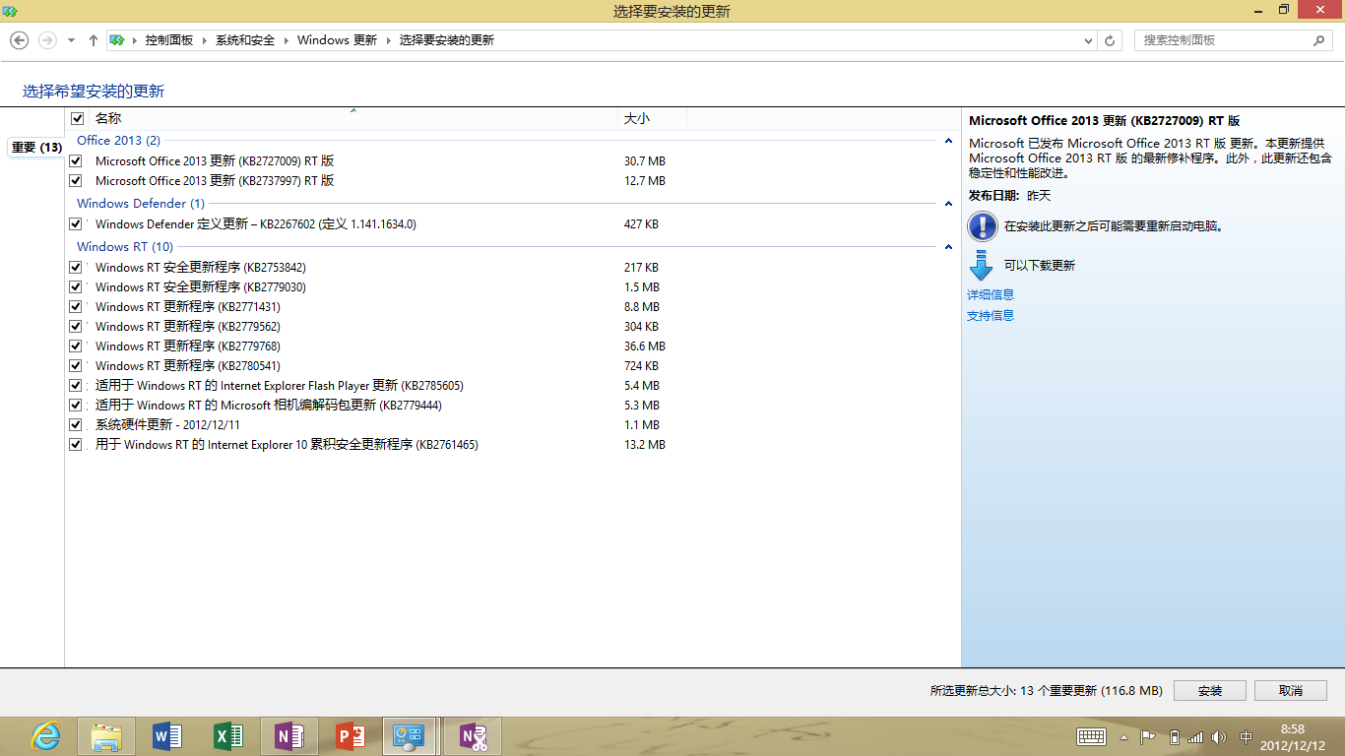
Task: Select the Control Panel taskbar icon
Action: click(x=410, y=736)
